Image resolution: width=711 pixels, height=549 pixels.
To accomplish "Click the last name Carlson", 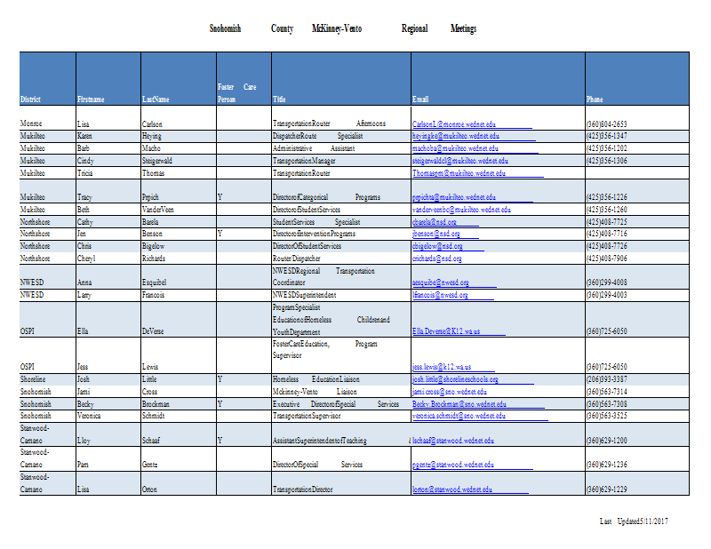I will (x=152, y=123).
